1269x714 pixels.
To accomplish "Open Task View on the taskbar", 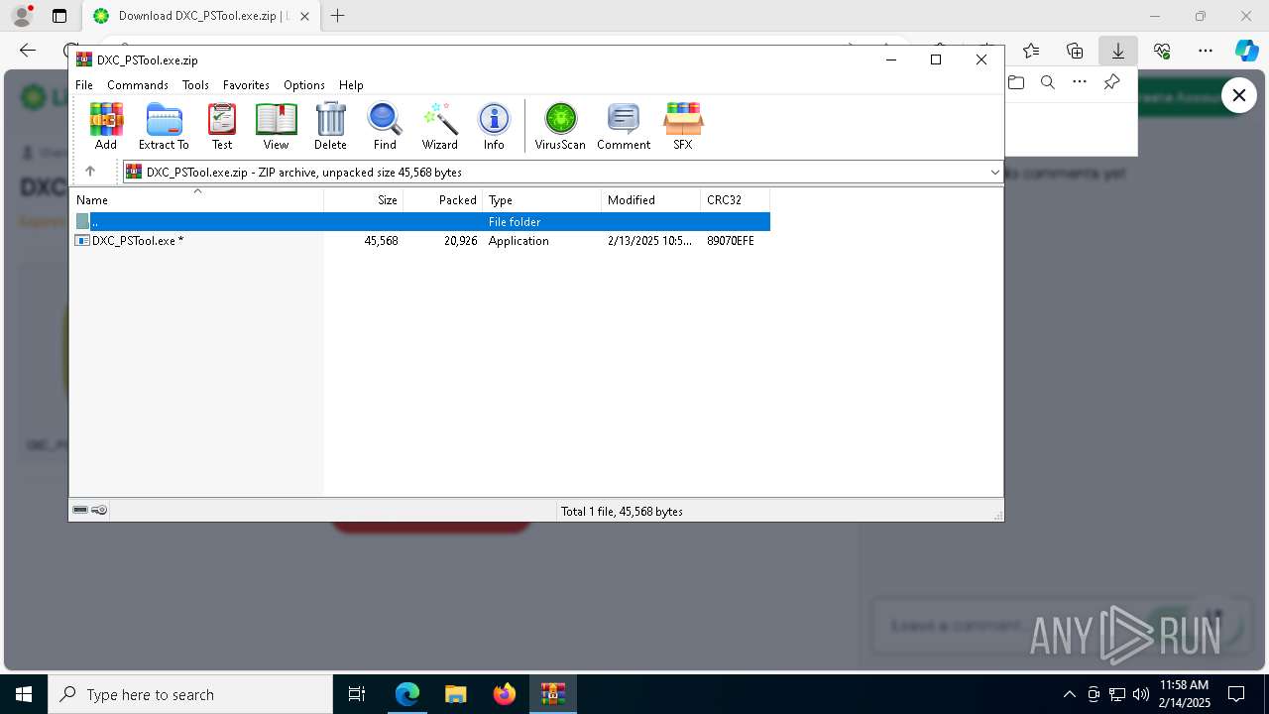I will click(x=357, y=694).
